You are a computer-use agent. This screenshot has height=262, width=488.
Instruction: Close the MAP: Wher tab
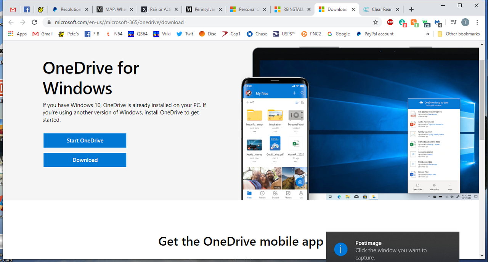pyautogui.click(x=132, y=10)
